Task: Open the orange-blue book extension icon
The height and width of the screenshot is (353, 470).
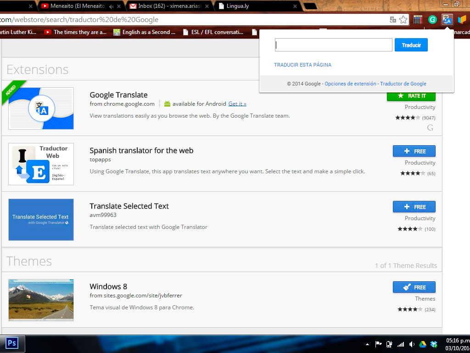Action: click(x=462, y=20)
